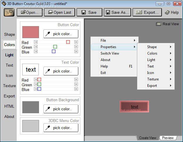Decrease Button Color red with left arrow

click(x=36, y=42)
